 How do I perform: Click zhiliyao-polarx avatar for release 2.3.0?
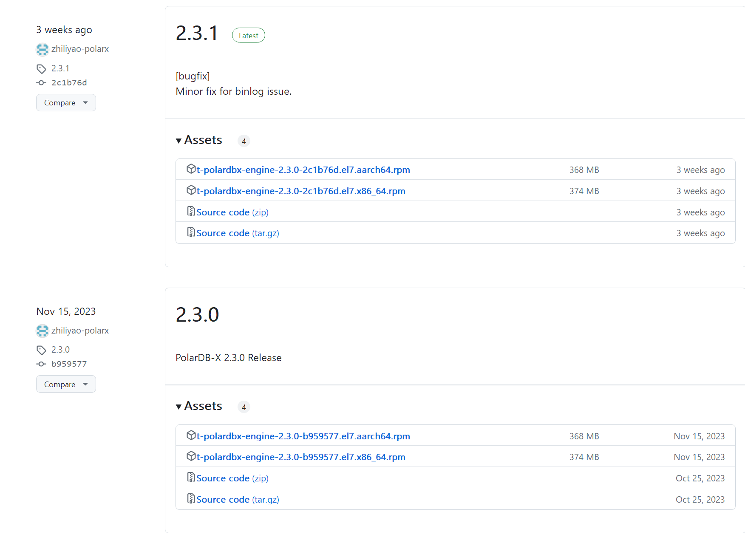[x=42, y=331]
